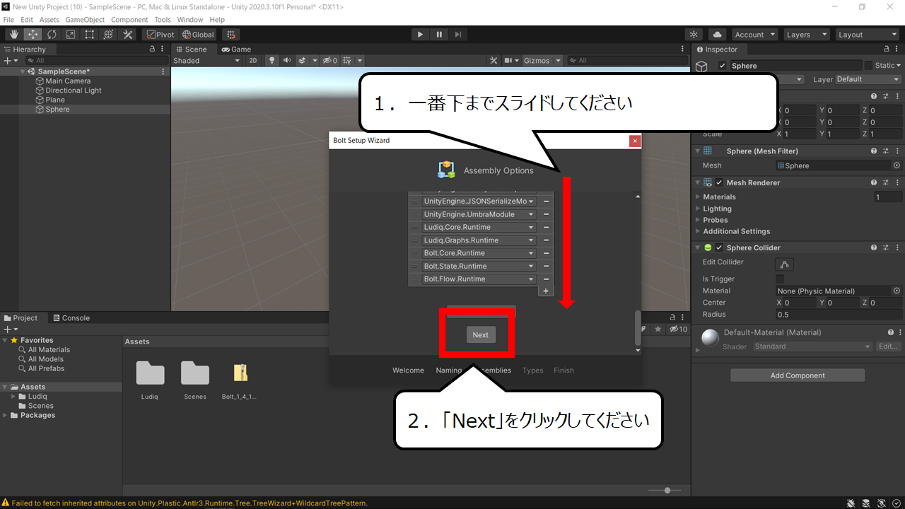Open the Layout dropdown
This screenshot has height=509, width=905.
pos(866,35)
